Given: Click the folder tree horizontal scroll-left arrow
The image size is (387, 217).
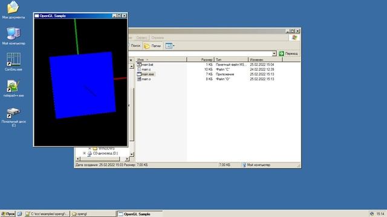Looking at the screenshot, I should coord(78,159).
